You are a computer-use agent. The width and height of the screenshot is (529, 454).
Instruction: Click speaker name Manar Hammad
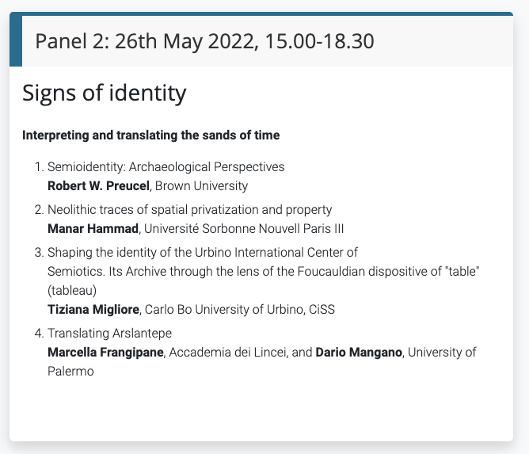93,229
